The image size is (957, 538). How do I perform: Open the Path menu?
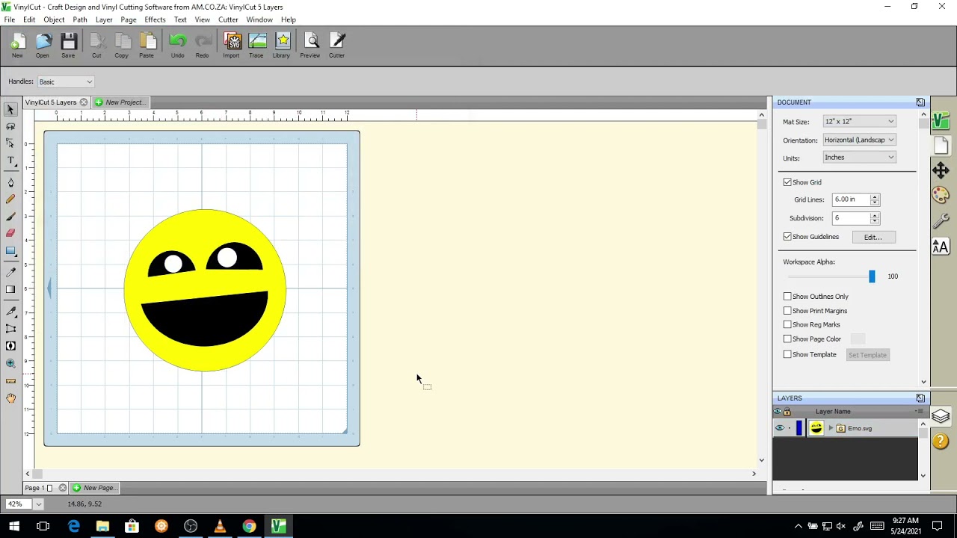[80, 19]
